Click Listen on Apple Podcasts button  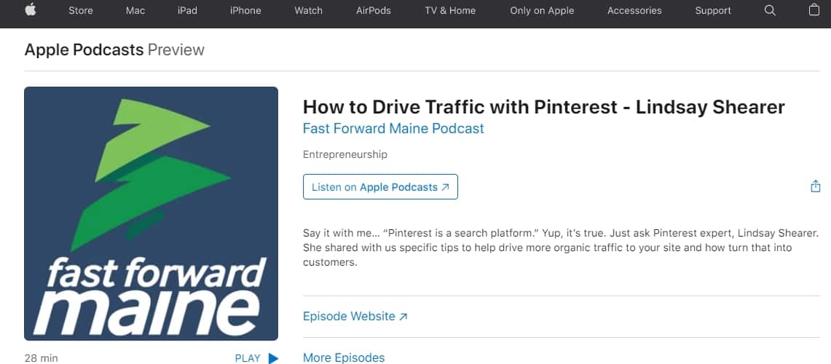380,187
